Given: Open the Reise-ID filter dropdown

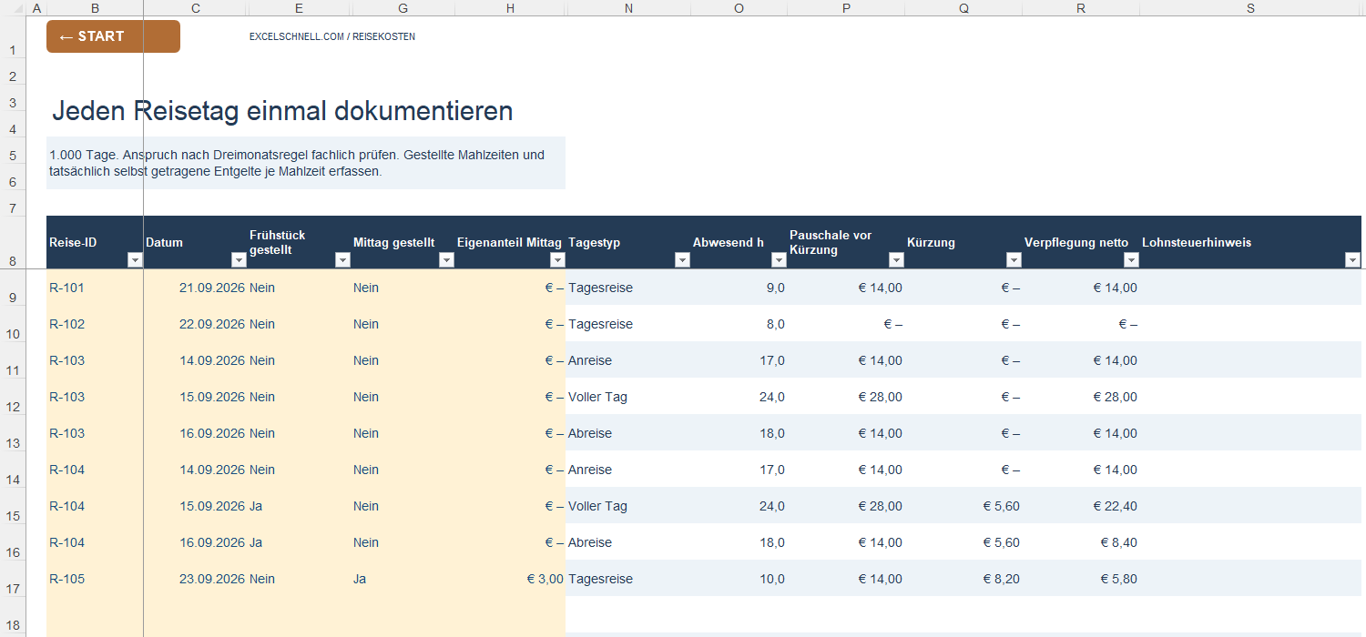Looking at the screenshot, I should [135, 260].
